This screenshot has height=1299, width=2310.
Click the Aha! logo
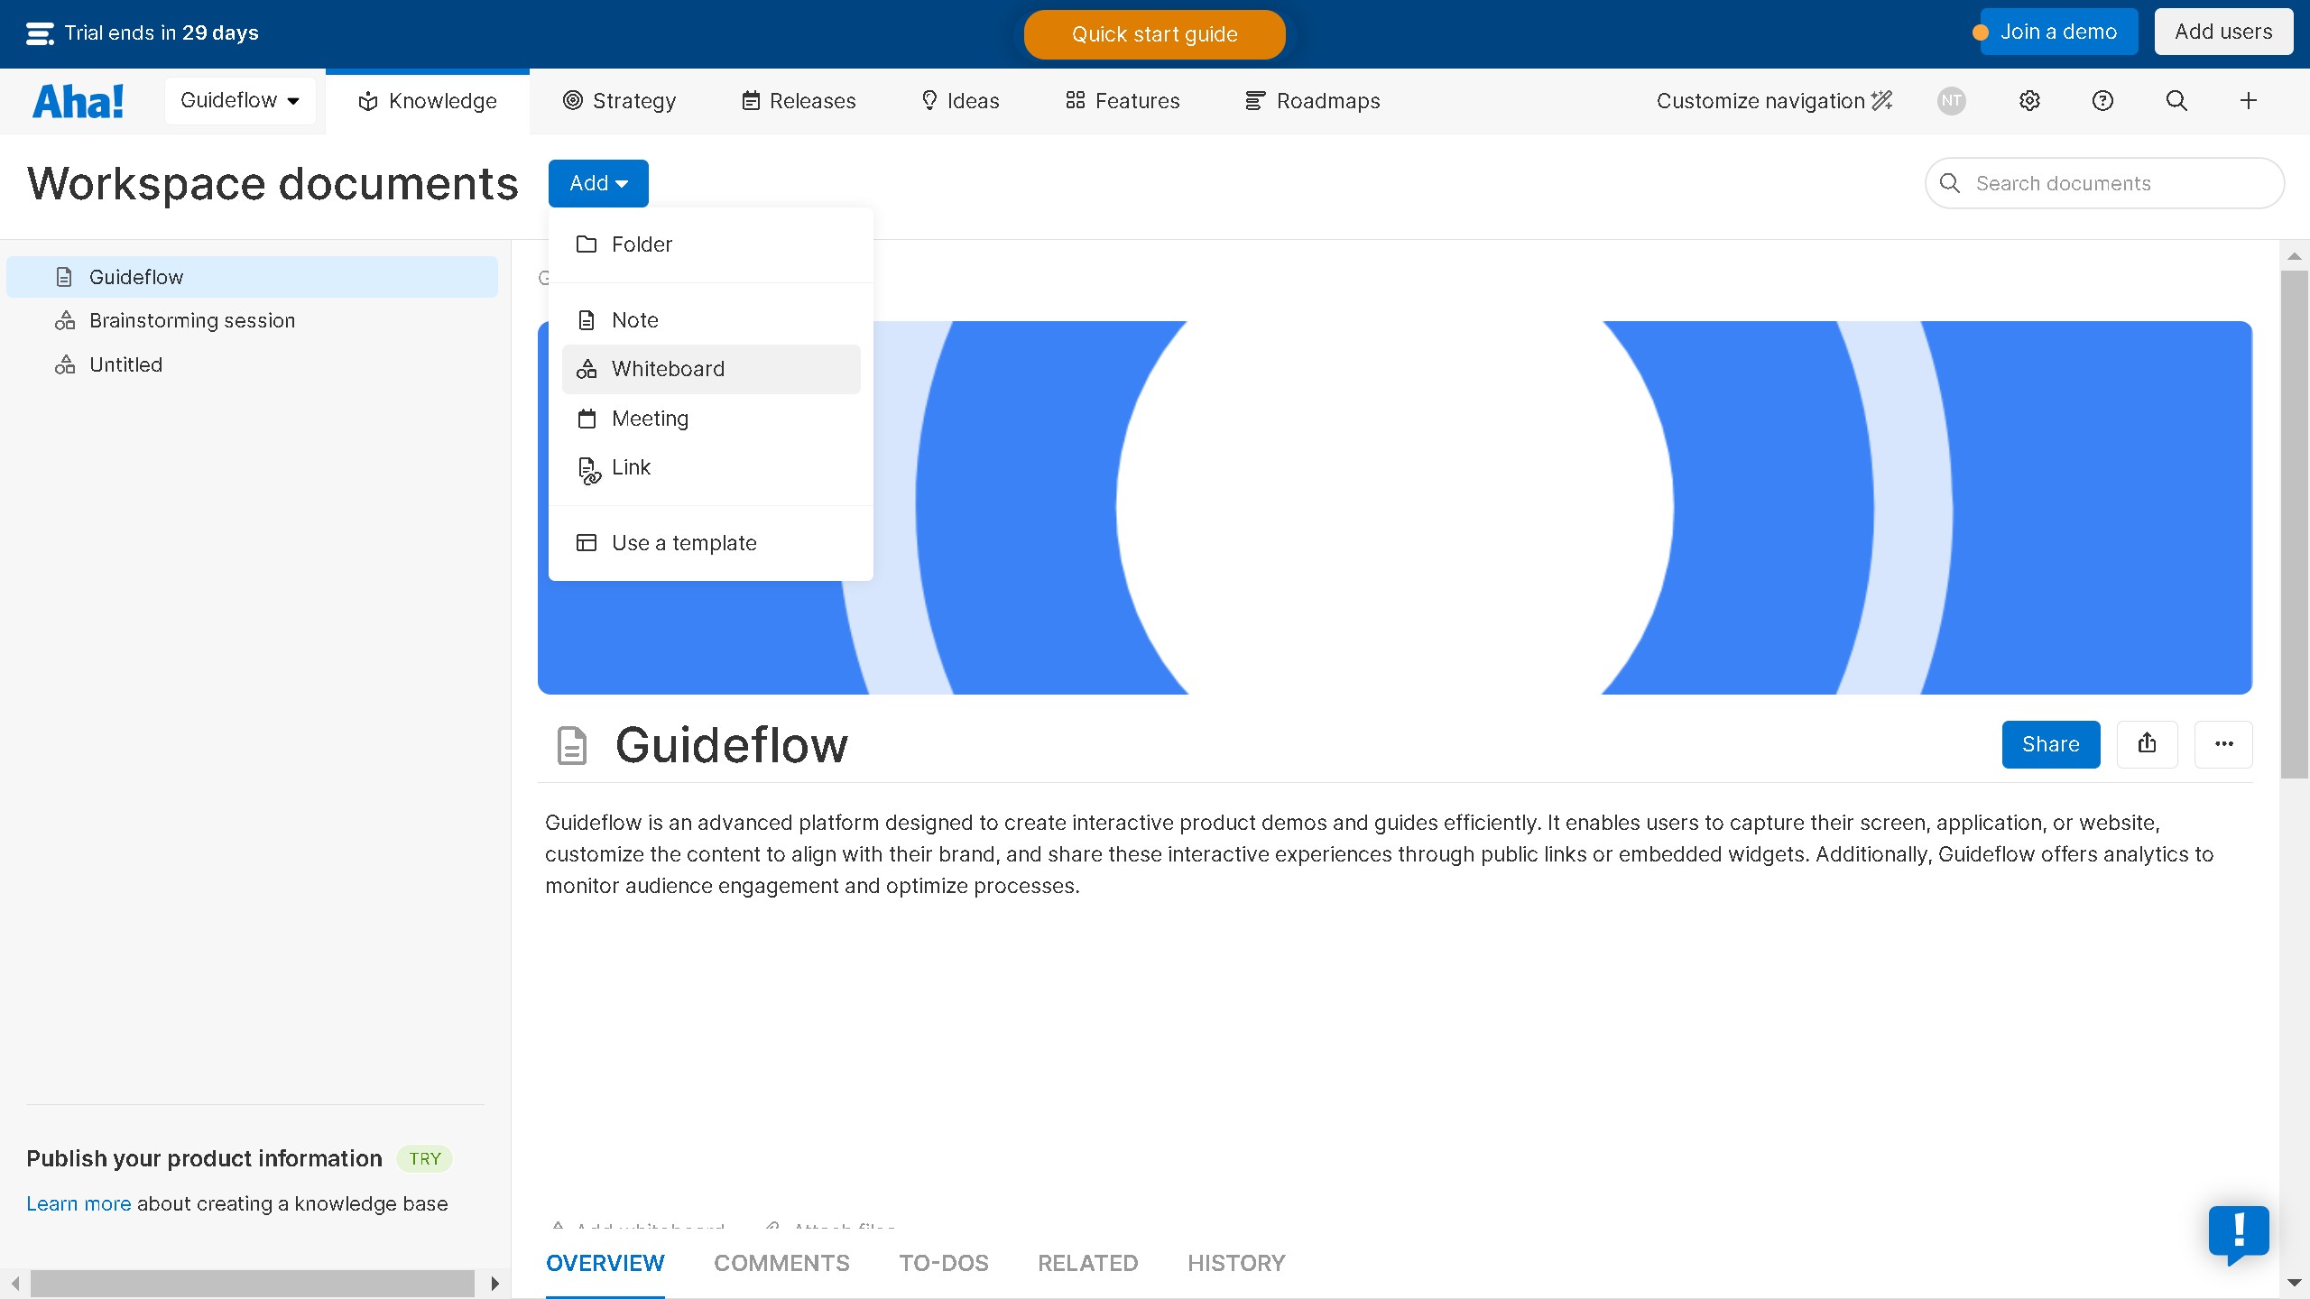pyautogui.click(x=79, y=101)
